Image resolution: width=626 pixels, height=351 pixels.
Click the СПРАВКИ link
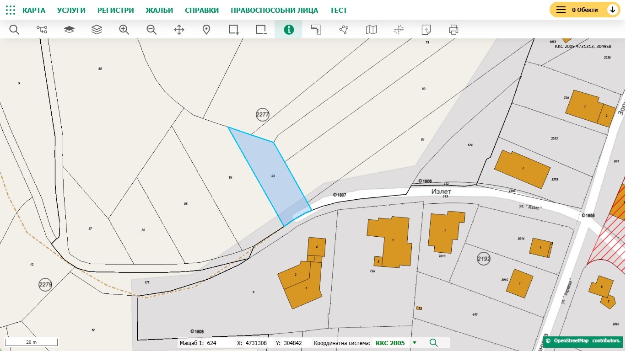coord(202,10)
